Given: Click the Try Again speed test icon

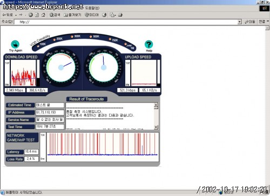Looking at the screenshot, I should pyautogui.click(x=15, y=44).
